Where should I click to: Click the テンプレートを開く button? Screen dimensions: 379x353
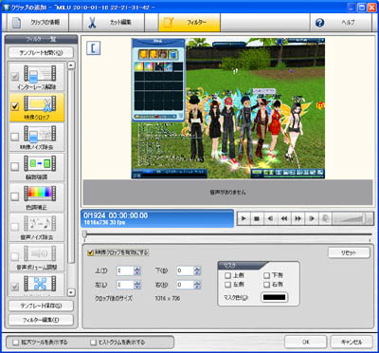coord(41,53)
